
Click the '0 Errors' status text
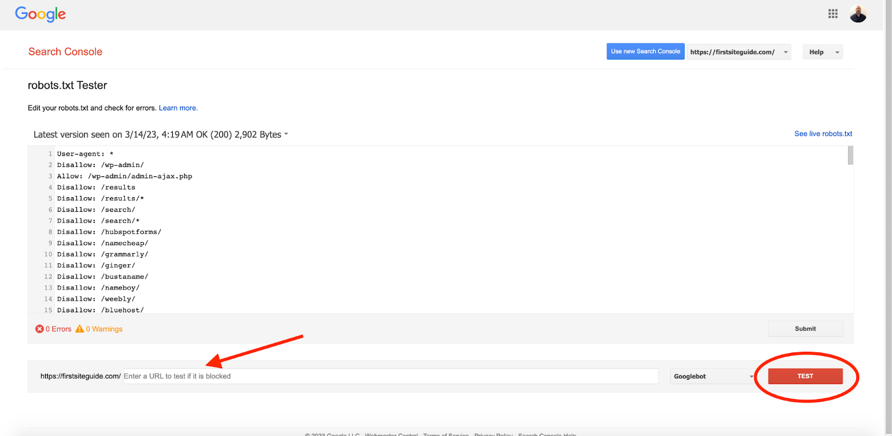coord(59,329)
